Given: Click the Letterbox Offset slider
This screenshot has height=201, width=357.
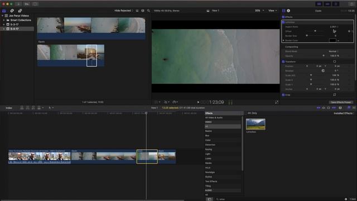Looking at the screenshot, I should (315, 31).
